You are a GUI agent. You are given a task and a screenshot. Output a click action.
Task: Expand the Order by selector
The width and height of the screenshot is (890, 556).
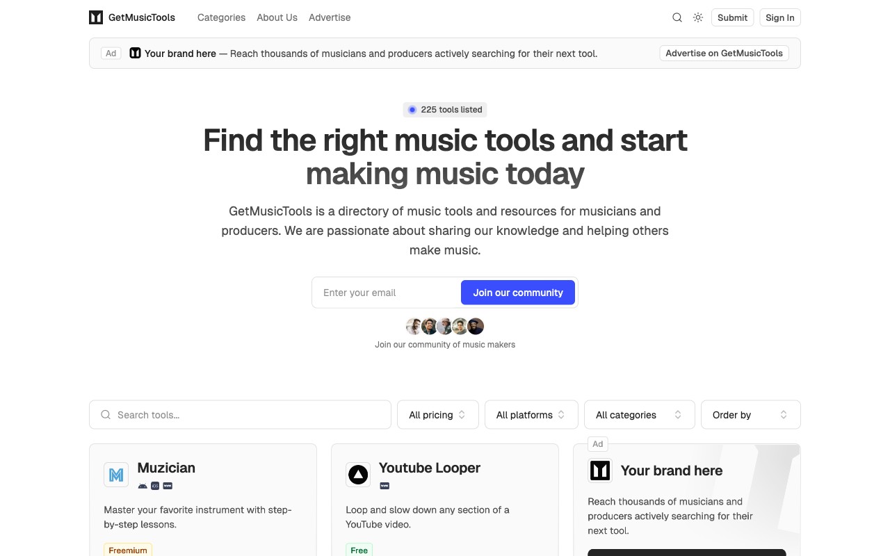coord(751,414)
